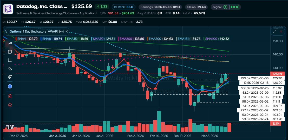Screen dimensions: 288x140
Task: Click the Datadog company logo
Action: point(8,9)
